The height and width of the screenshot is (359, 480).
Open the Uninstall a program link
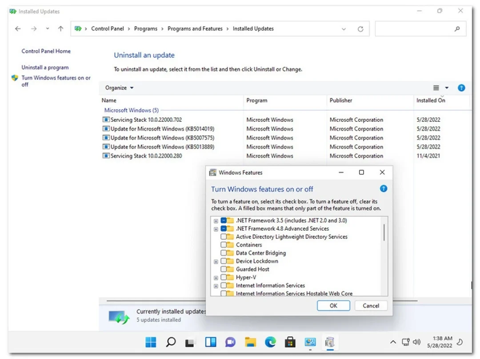pos(45,67)
